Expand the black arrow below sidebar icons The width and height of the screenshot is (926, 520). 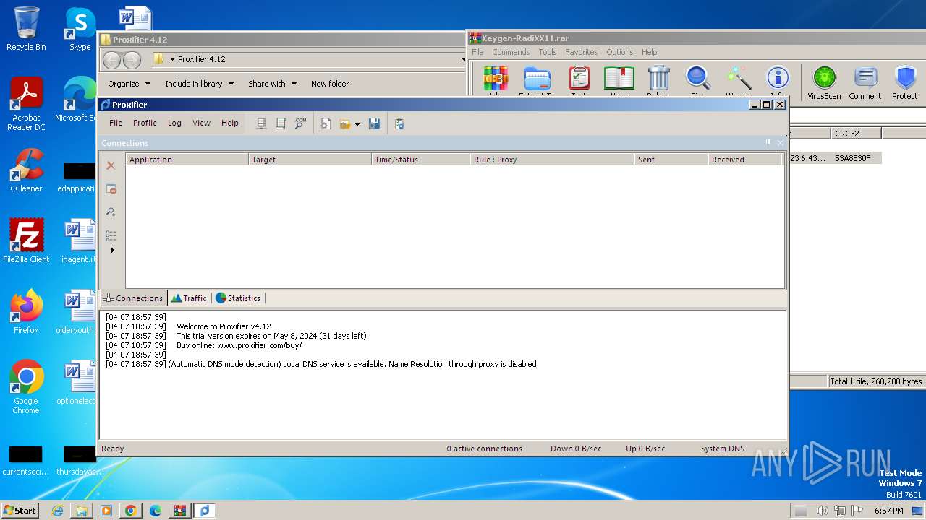(x=112, y=250)
